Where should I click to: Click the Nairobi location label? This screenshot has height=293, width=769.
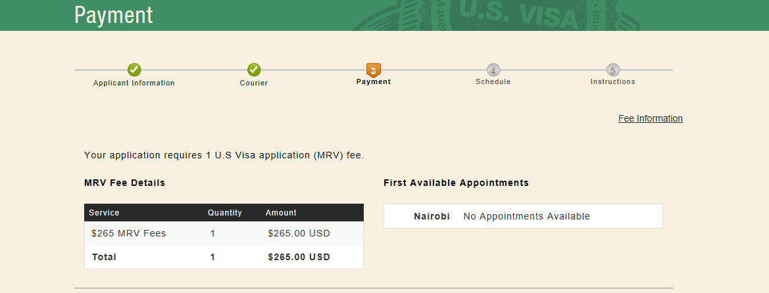432,216
